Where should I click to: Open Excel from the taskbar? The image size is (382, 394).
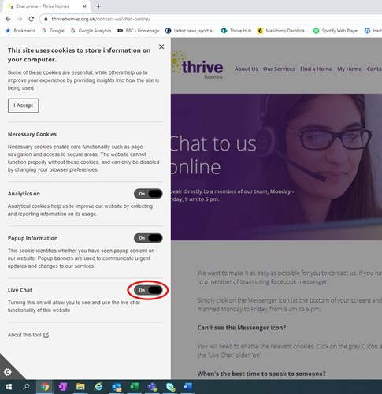(134, 387)
